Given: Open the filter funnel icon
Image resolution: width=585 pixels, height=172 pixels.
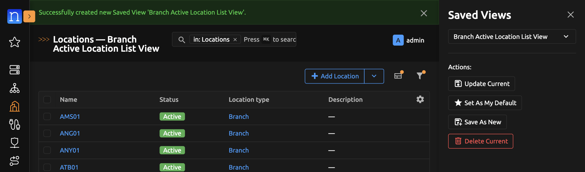Looking at the screenshot, I should click(x=420, y=76).
